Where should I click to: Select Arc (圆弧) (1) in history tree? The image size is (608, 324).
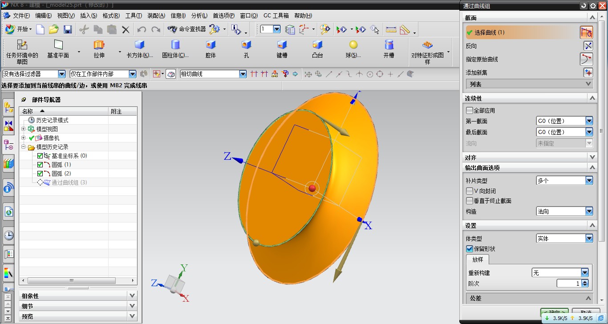(x=61, y=165)
